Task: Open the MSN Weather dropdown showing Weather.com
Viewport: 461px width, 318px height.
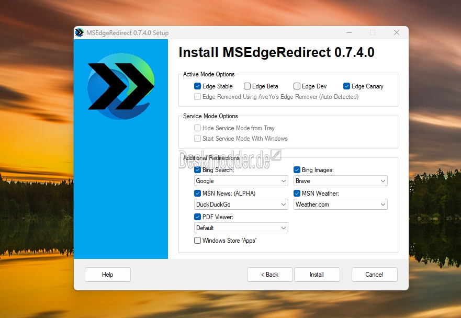Action: tap(341, 205)
